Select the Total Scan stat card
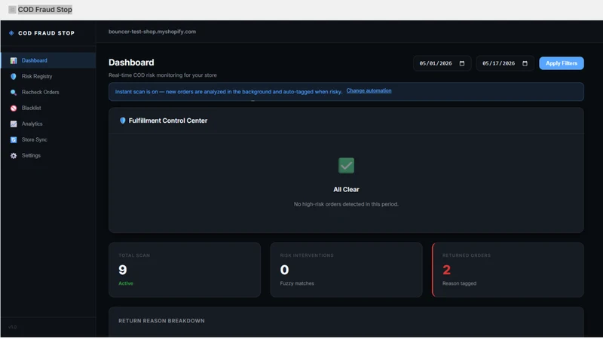The height and width of the screenshot is (339, 603). [185, 270]
